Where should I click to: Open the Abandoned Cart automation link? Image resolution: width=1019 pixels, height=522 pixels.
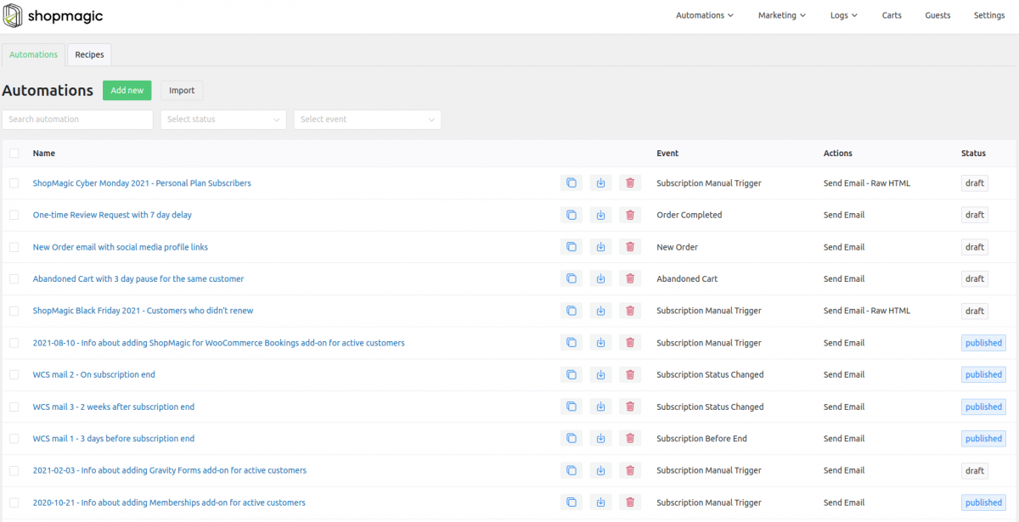point(138,279)
